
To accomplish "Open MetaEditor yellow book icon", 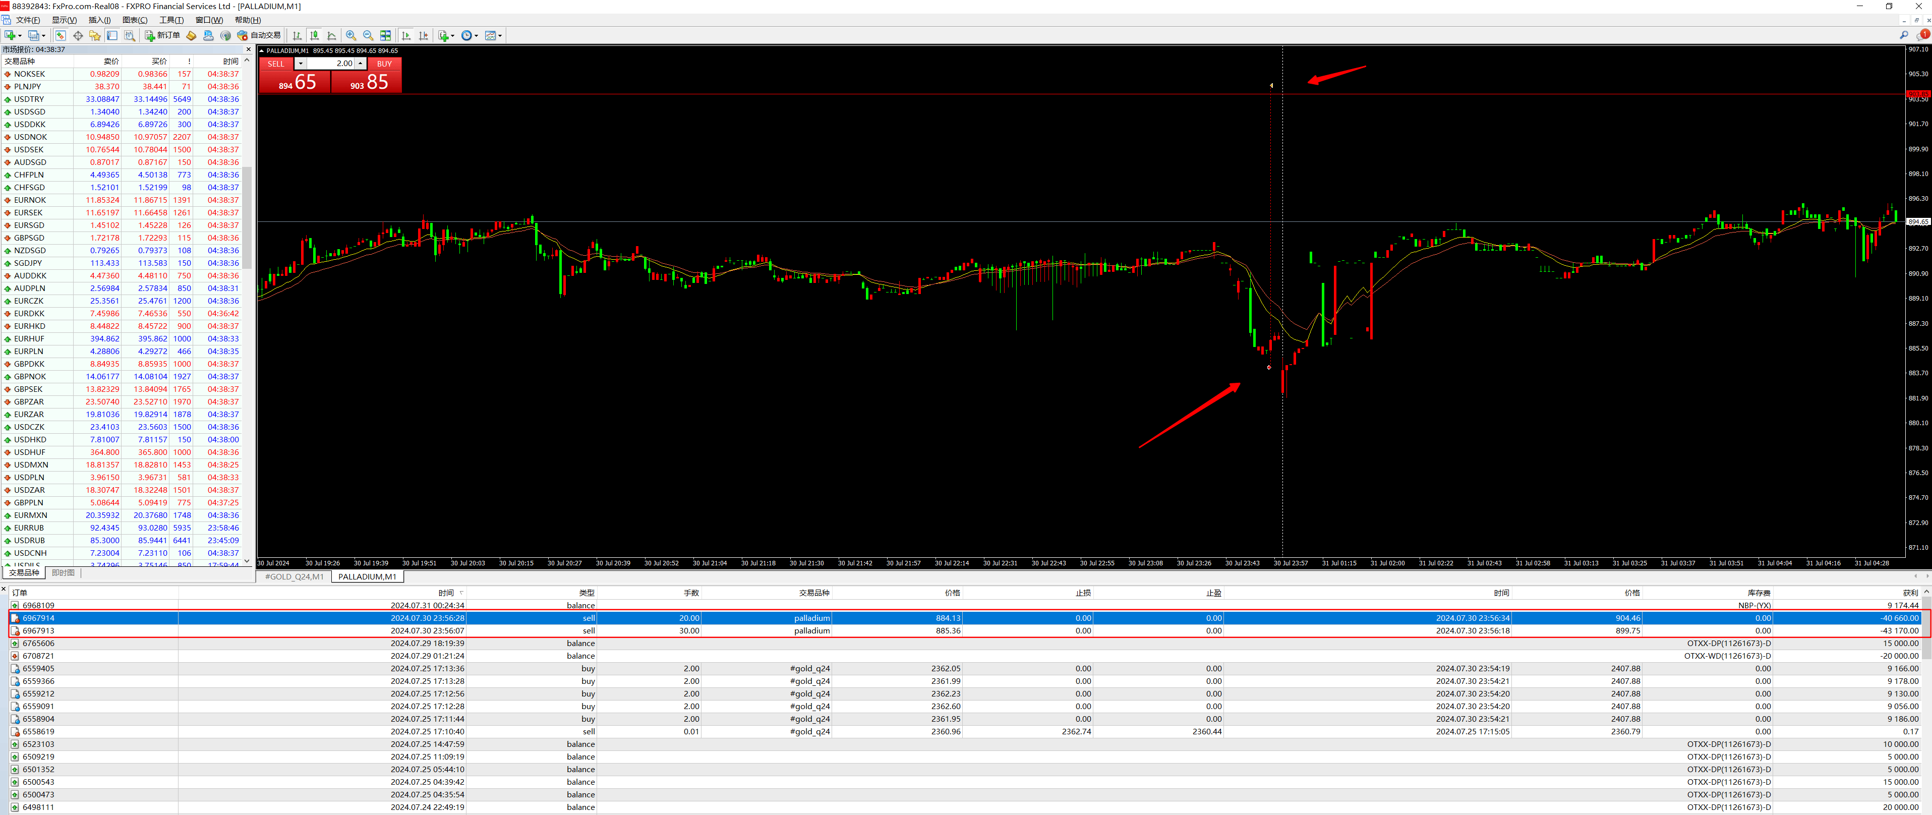I will (191, 35).
